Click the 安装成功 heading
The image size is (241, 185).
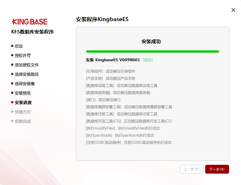151,41
